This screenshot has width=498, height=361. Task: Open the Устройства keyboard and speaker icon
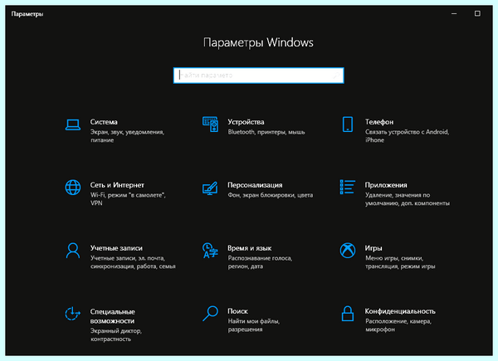click(210, 124)
